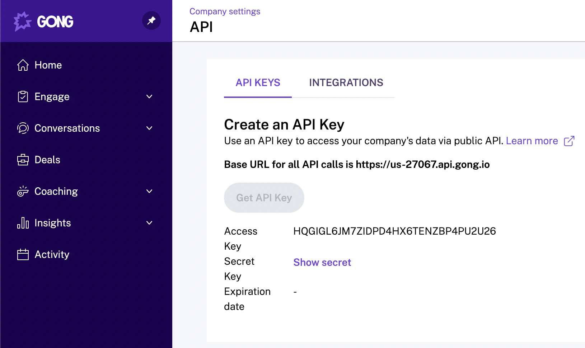
Task: Expand the Conversations section
Action: 149,128
